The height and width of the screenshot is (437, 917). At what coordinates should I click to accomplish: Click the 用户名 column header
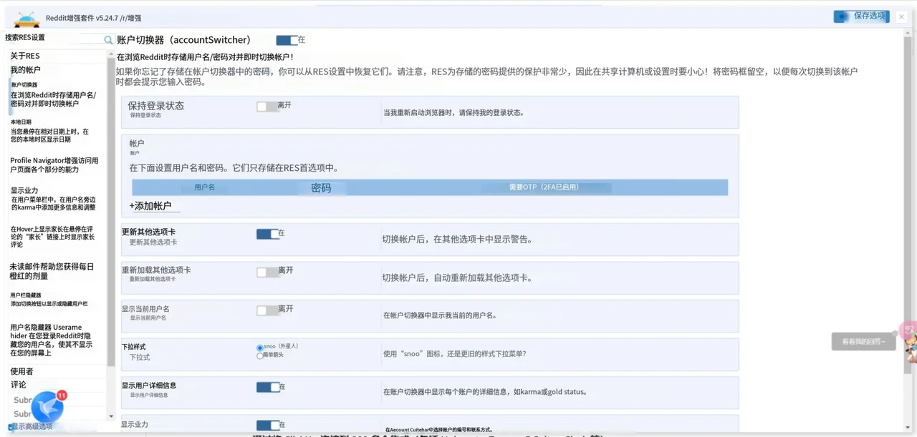[x=205, y=187]
